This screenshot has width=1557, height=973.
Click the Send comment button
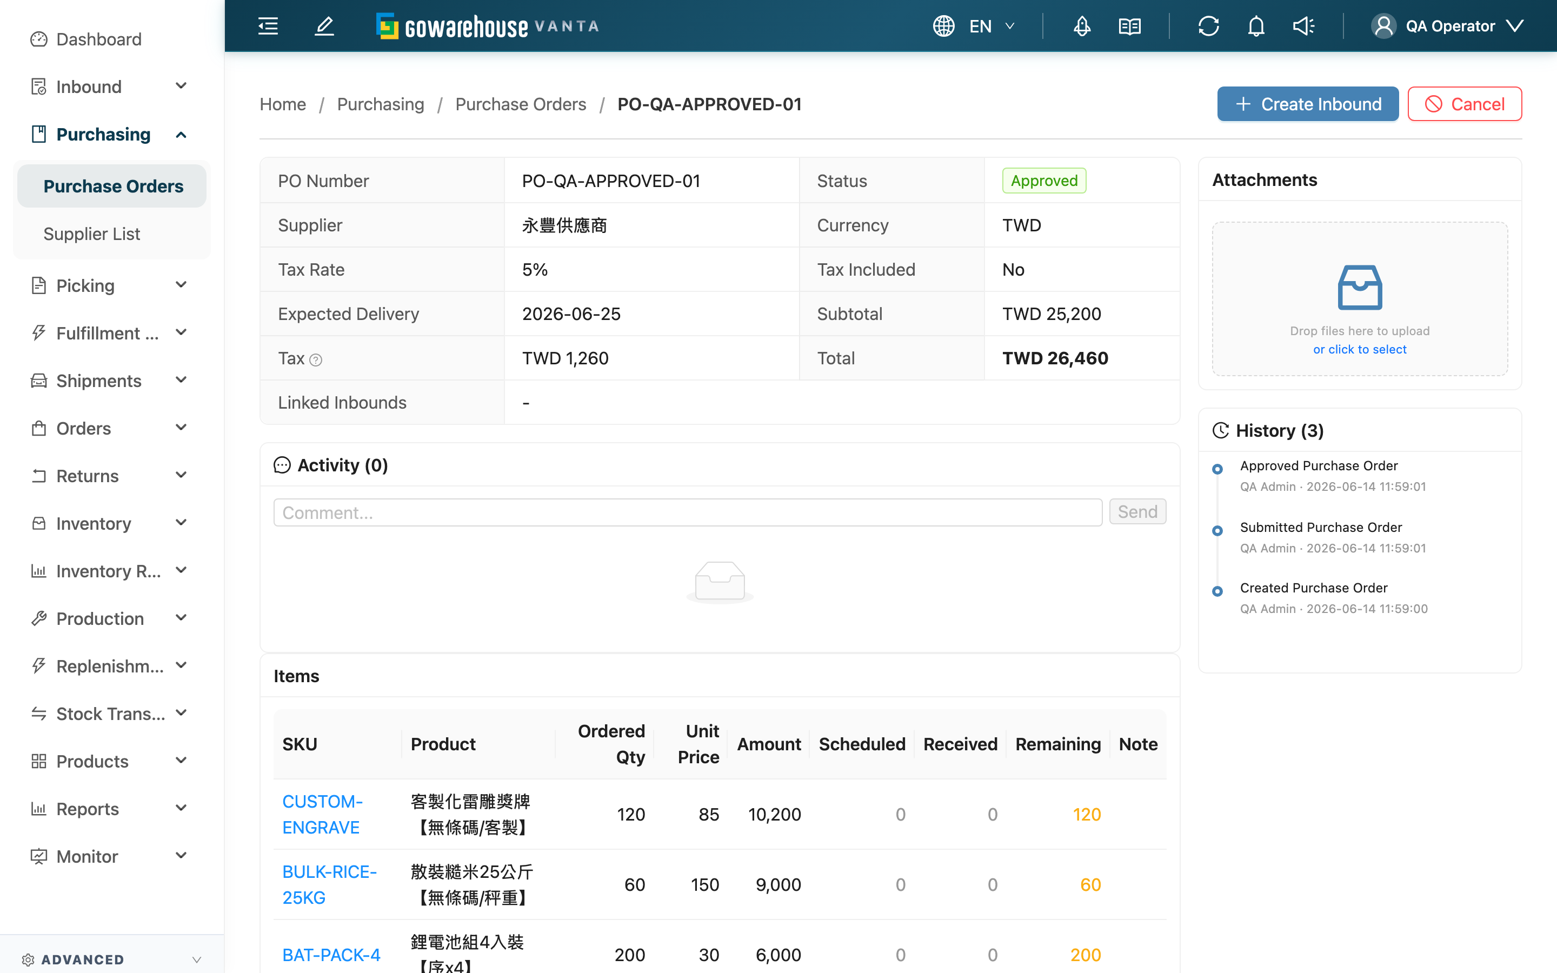click(x=1137, y=511)
